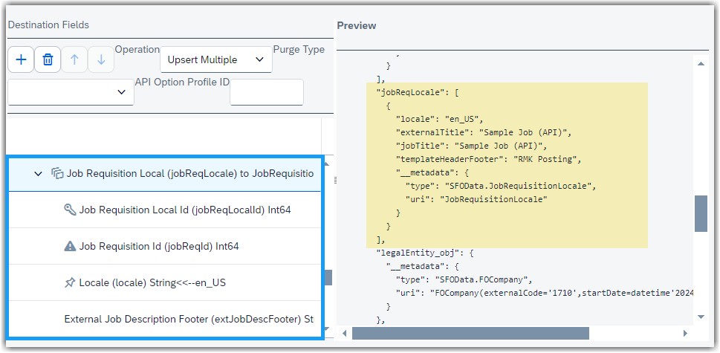Screen dimensions: 720x353
Task: Click the Preview scroll right arrow
Action: [685, 333]
